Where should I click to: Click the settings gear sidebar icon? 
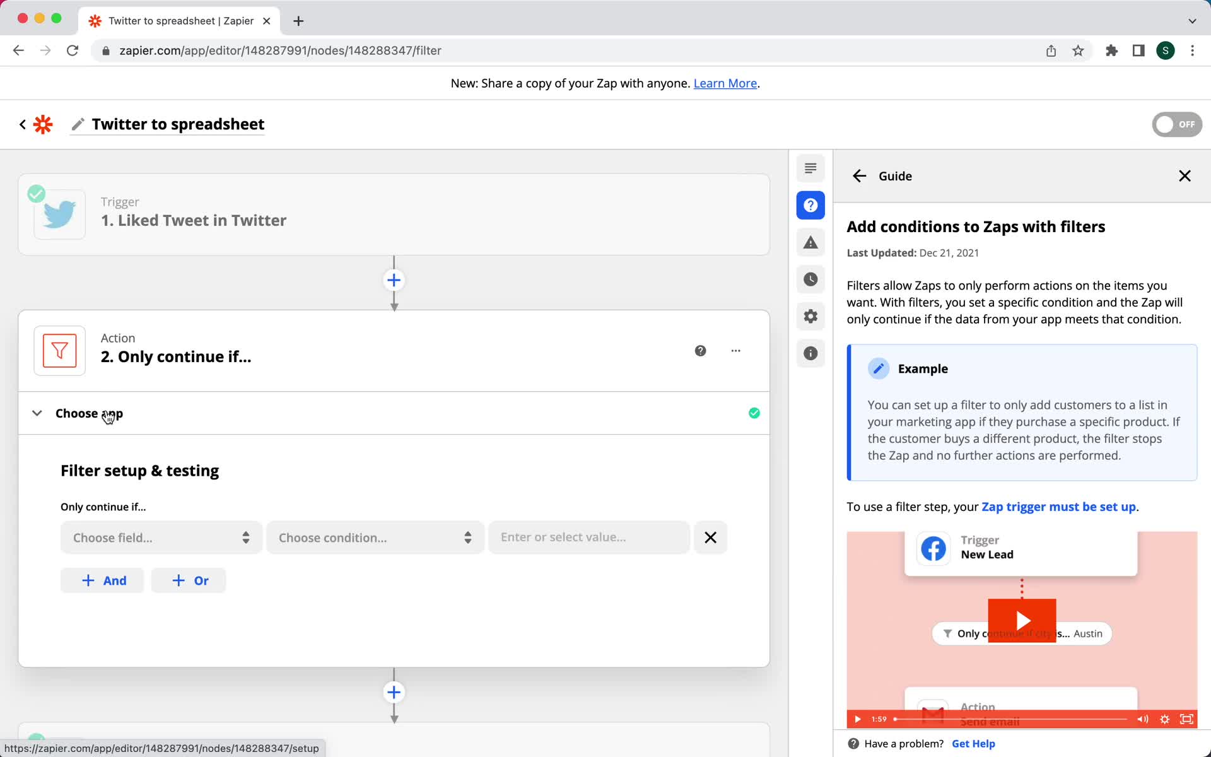click(x=809, y=315)
